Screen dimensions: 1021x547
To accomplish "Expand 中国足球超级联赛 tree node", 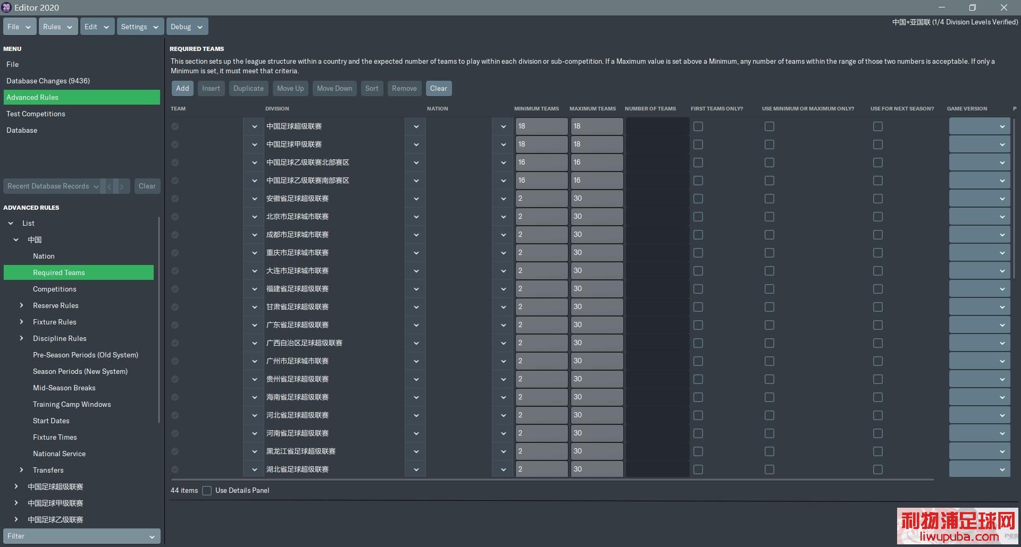I will [16, 487].
